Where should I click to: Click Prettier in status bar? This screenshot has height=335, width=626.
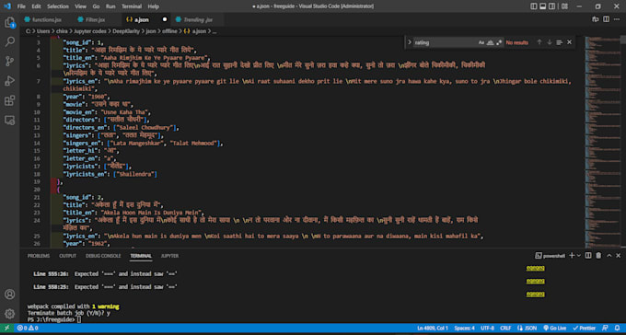pyautogui.click(x=584, y=328)
